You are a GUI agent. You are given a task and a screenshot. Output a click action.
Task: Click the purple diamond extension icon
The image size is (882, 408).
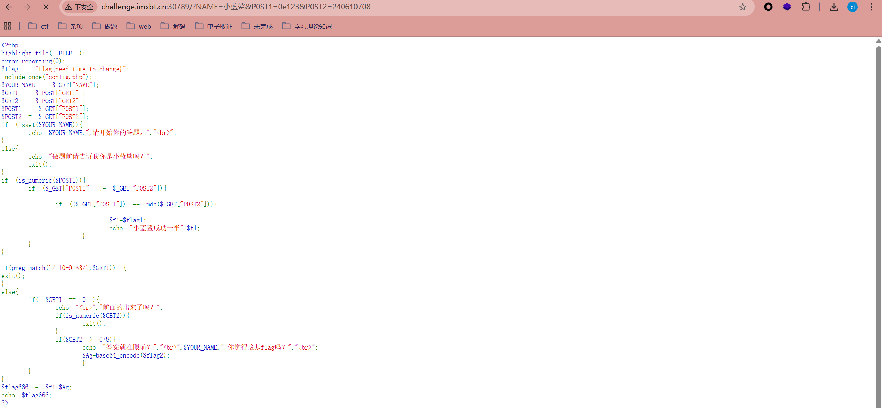click(x=787, y=7)
